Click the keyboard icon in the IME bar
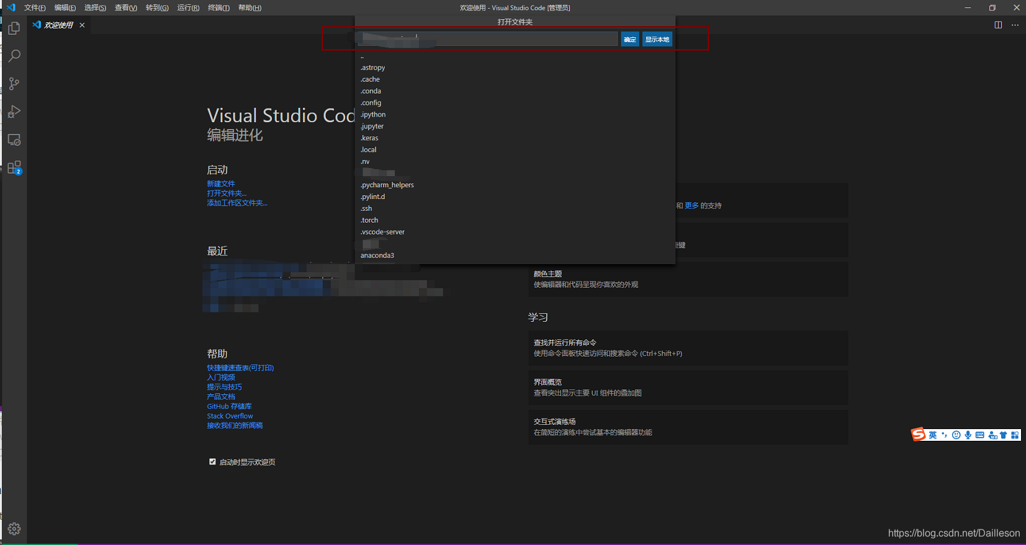 (x=979, y=435)
